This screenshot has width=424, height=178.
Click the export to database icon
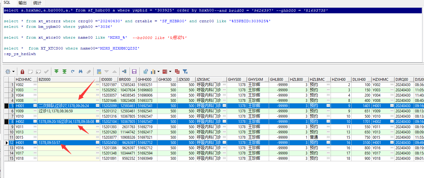(x=146, y=72)
